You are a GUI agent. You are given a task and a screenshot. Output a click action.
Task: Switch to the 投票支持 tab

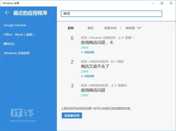(110, 28)
